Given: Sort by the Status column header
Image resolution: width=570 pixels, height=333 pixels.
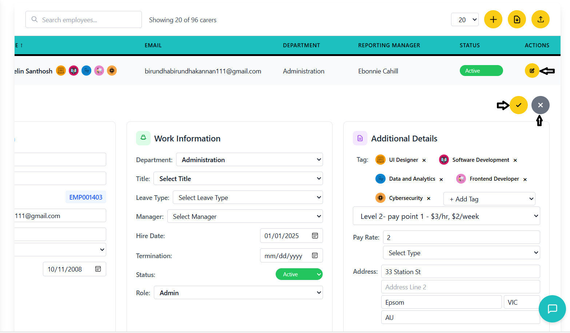Looking at the screenshot, I should point(469,45).
